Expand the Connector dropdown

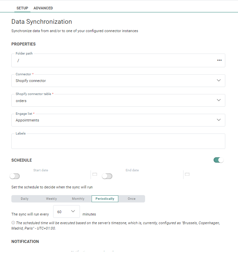(x=219, y=81)
